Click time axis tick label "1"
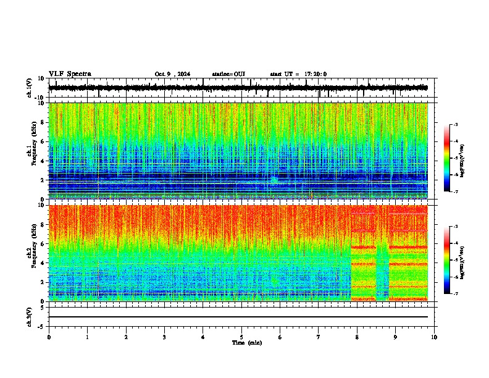 pos(87,337)
